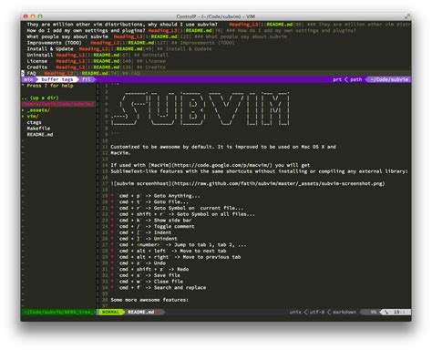Place cursor on 'cmd + s -> Save file' line
This screenshot has height=350, width=432.
pos(146,275)
